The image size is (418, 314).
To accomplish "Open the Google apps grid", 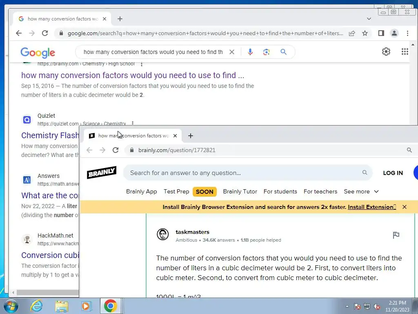I will coord(405,52).
